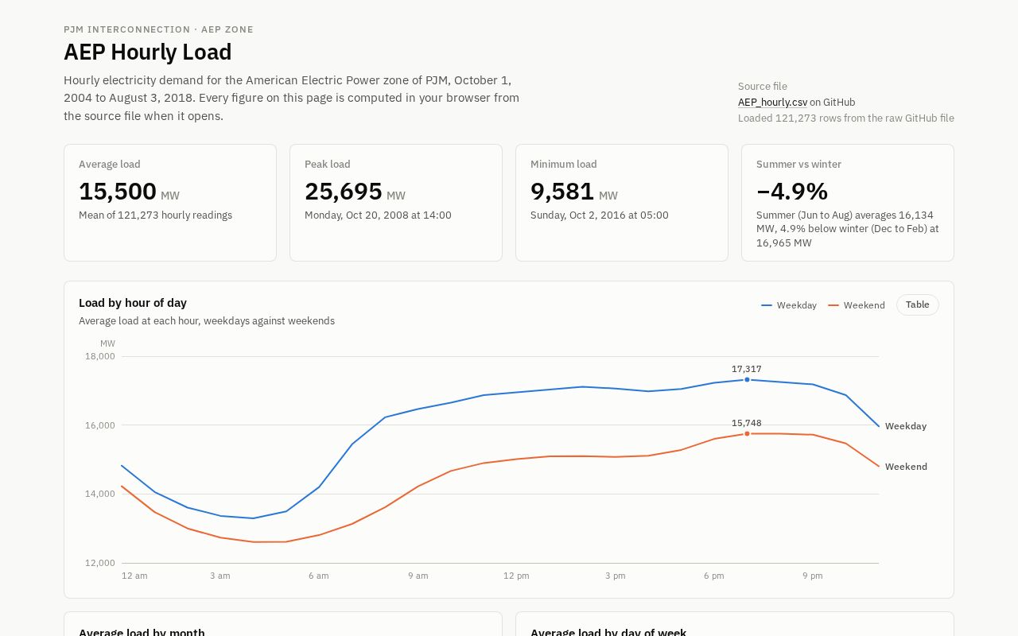Viewport: 1018px width, 636px height.
Task: Click the "12 pm" x-axis label
Action: 516,576
